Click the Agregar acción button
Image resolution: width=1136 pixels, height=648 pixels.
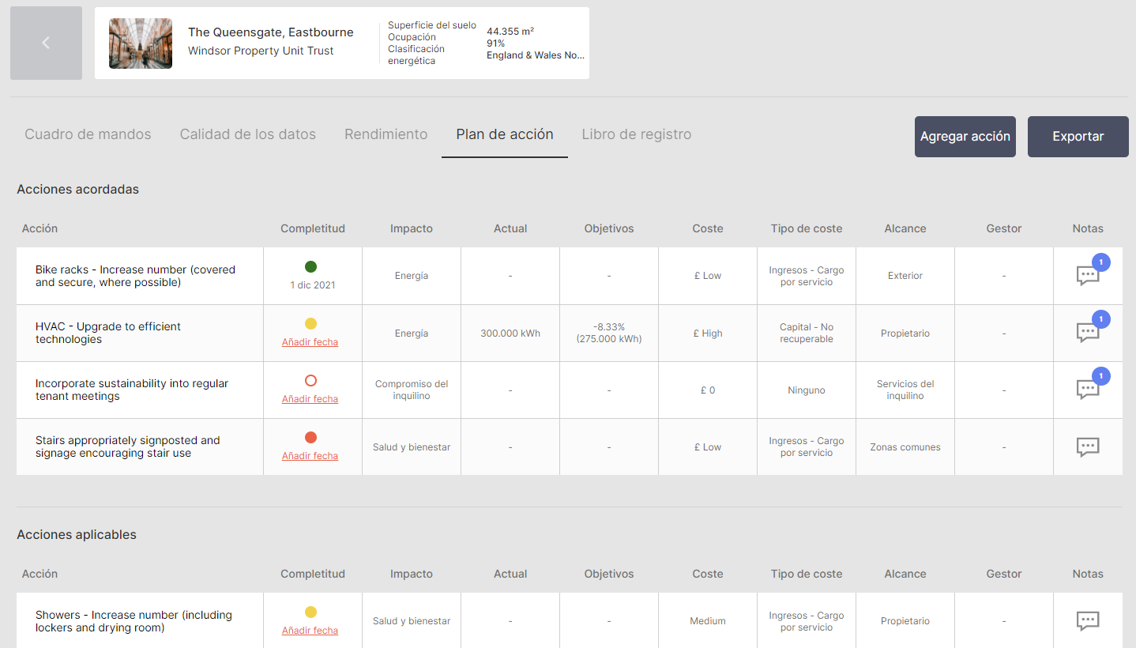pyautogui.click(x=965, y=136)
